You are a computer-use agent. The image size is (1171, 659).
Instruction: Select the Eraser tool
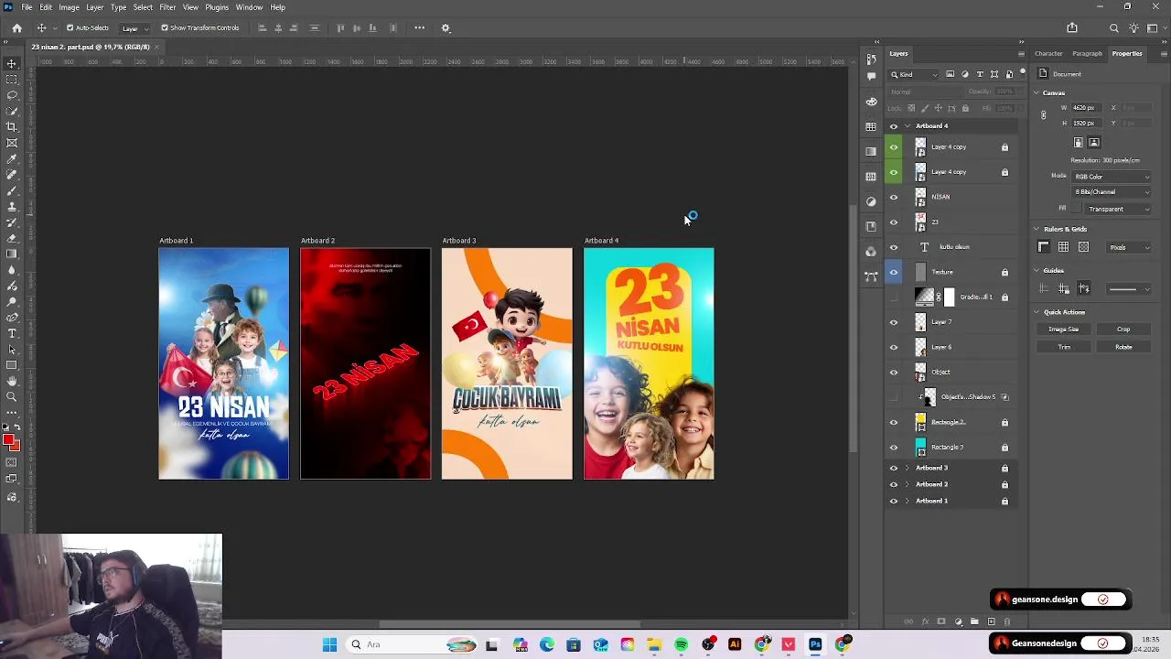pos(12,238)
